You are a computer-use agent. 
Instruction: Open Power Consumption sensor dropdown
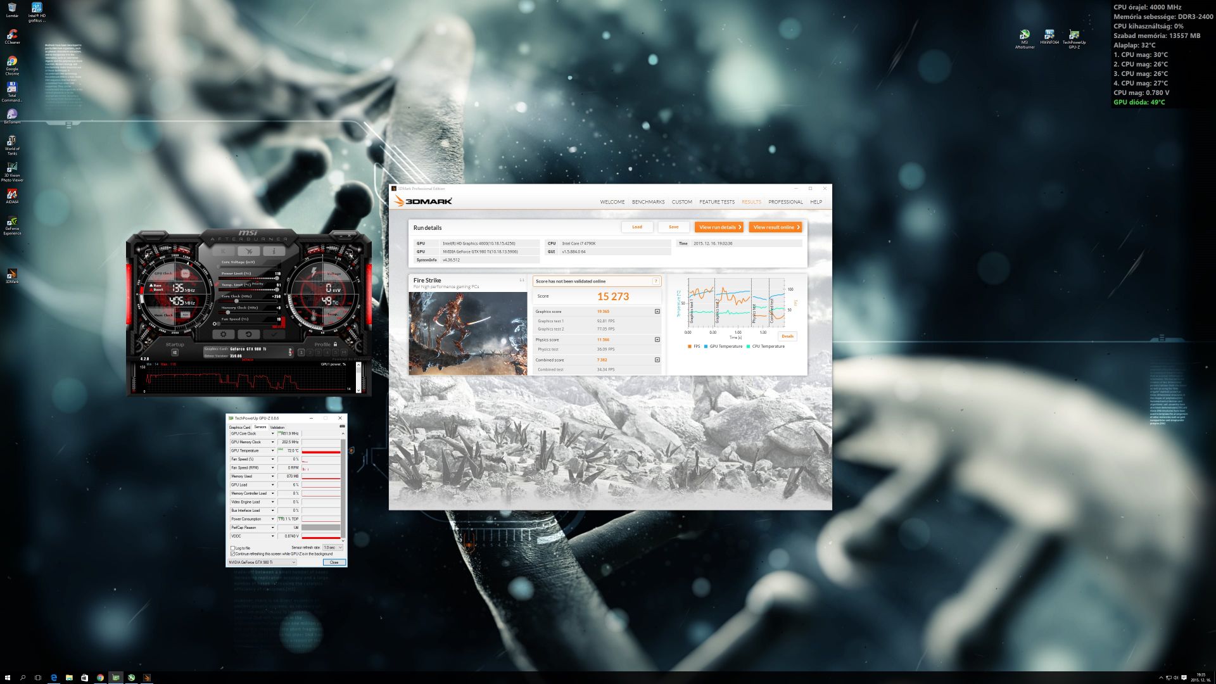pos(273,519)
